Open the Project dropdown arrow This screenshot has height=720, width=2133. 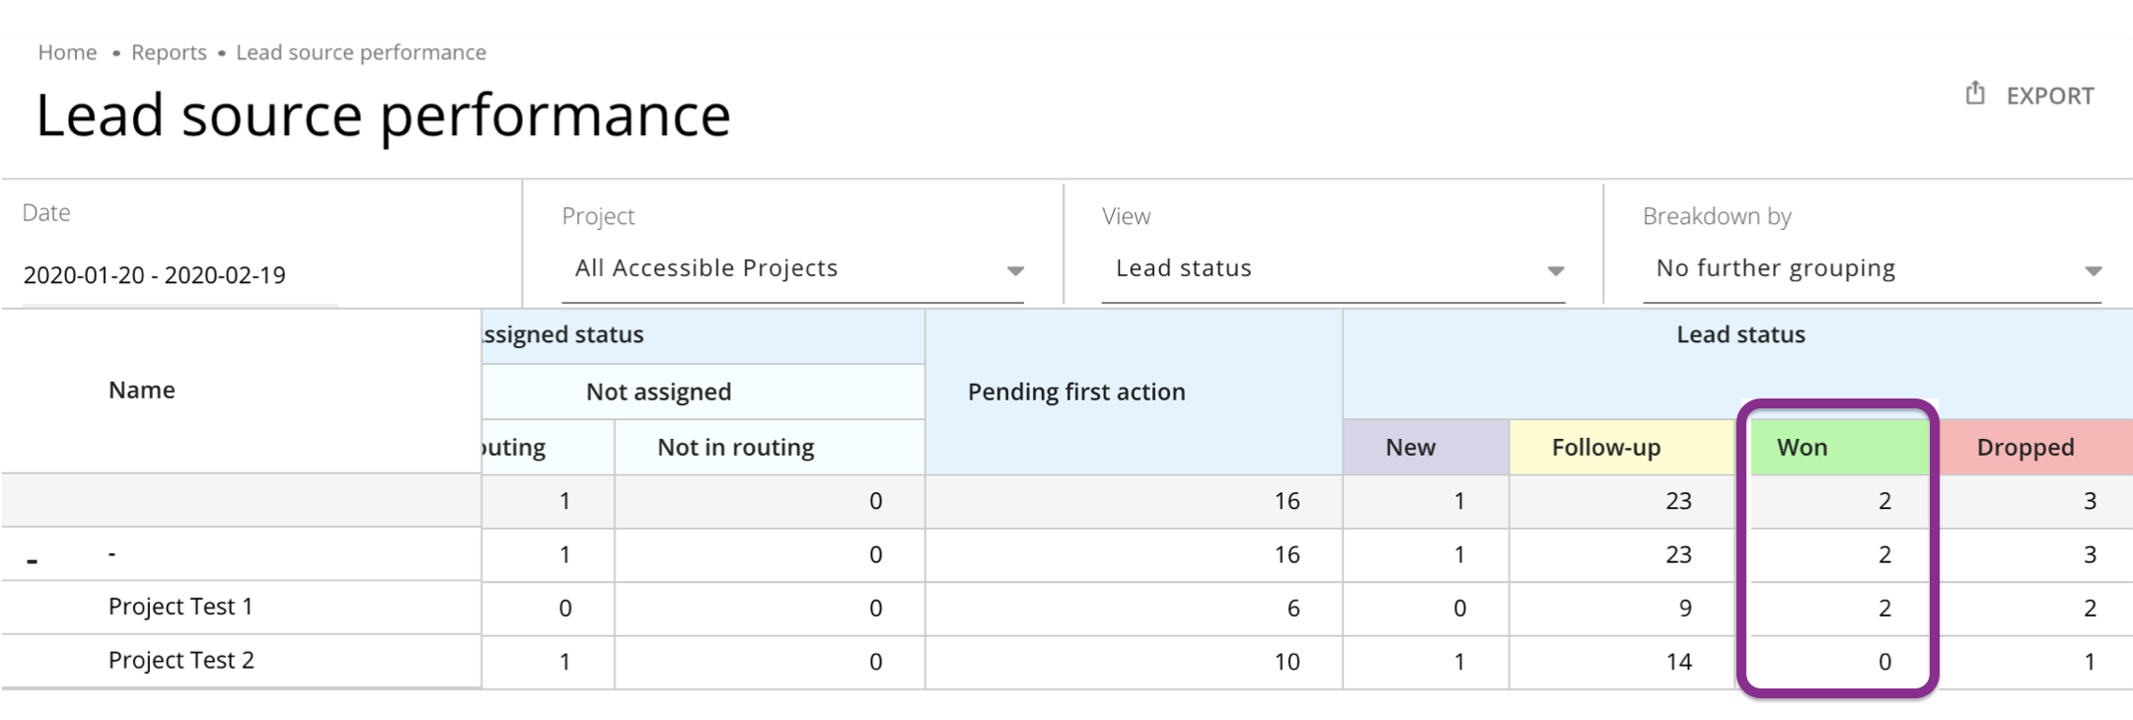[1014, 270]
